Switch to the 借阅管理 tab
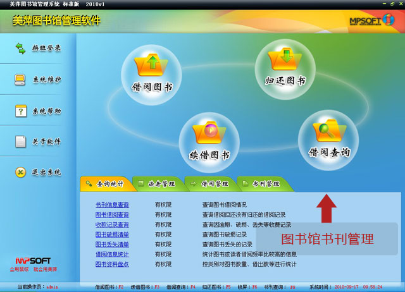405x292 pixels. [212, 184]
